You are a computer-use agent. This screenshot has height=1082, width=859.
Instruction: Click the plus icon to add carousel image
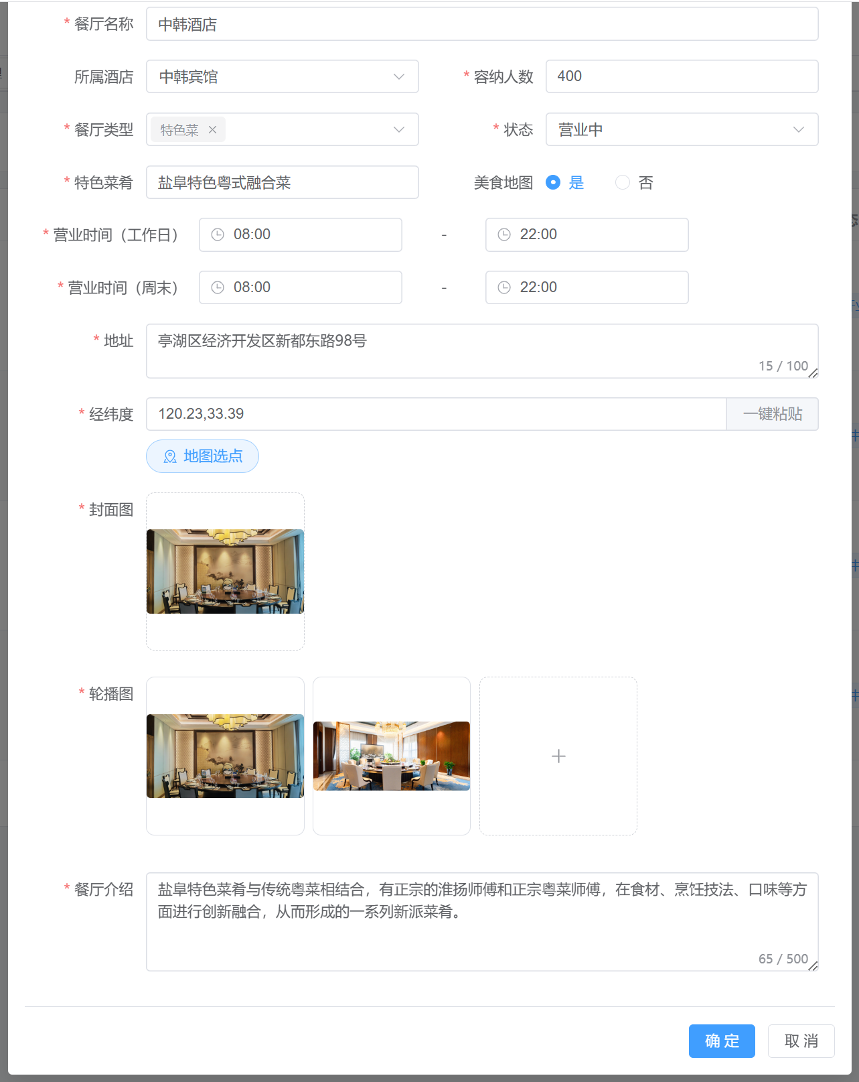[558, 756]
